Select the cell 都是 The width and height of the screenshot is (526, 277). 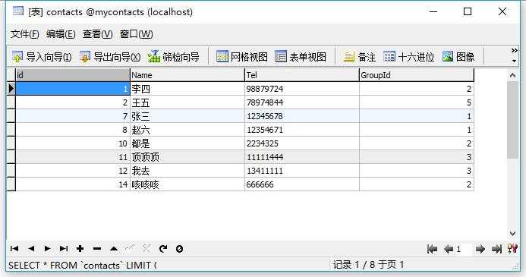pos(187,143)
